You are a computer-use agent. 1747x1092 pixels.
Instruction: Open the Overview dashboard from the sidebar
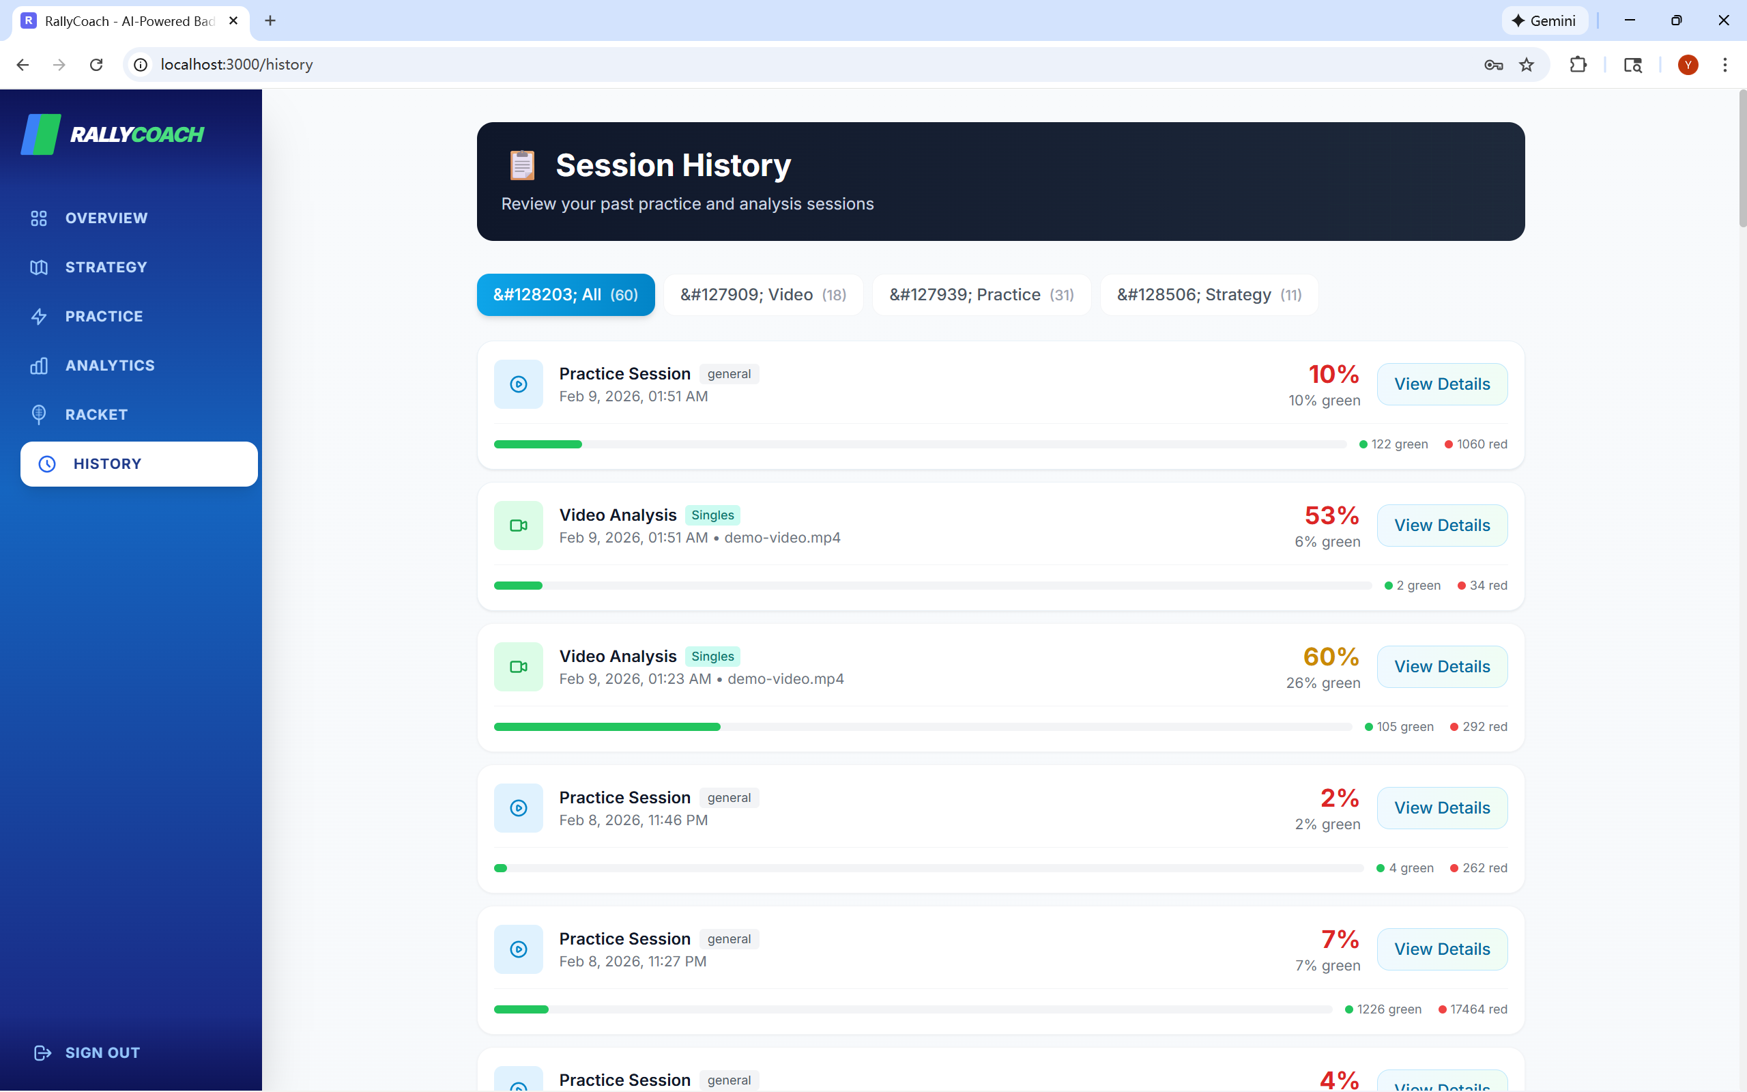pos(105,218)
